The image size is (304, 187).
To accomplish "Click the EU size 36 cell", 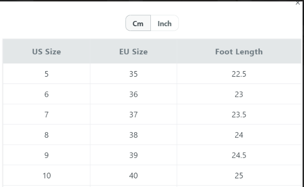I will (x=134, y=94).
